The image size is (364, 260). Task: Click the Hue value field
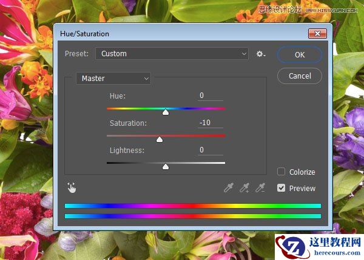click(x=211, y=96)
